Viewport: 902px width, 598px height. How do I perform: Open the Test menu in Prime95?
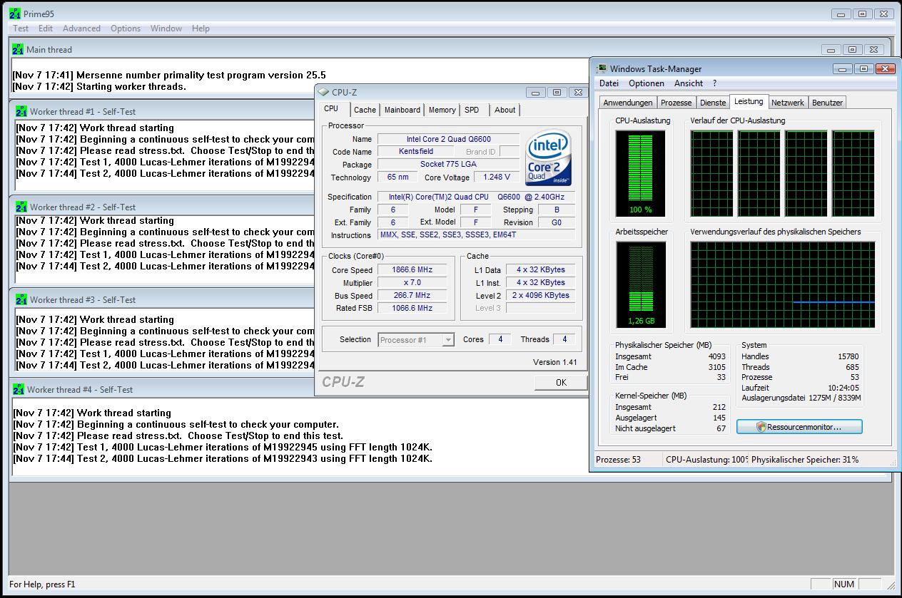coord(21,29)
